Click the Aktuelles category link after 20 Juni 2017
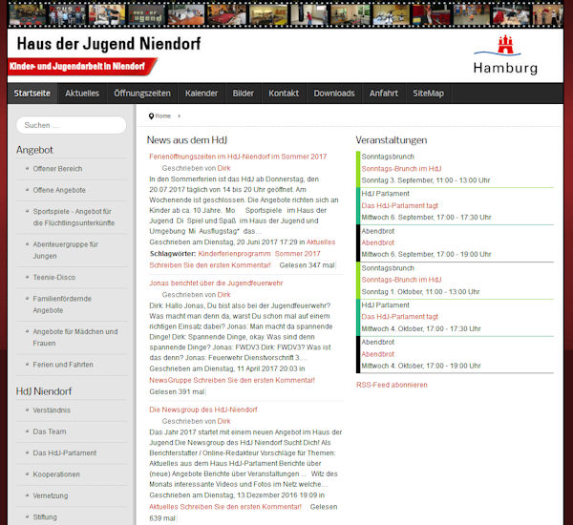Screen dimensions: 573x525 pos(321,242)
